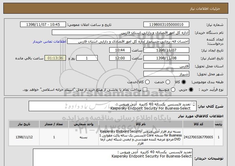This screenshot has height=166, width=235.
Task: Click the توضیحات خریدار label
Action: [x=209, y=158]
